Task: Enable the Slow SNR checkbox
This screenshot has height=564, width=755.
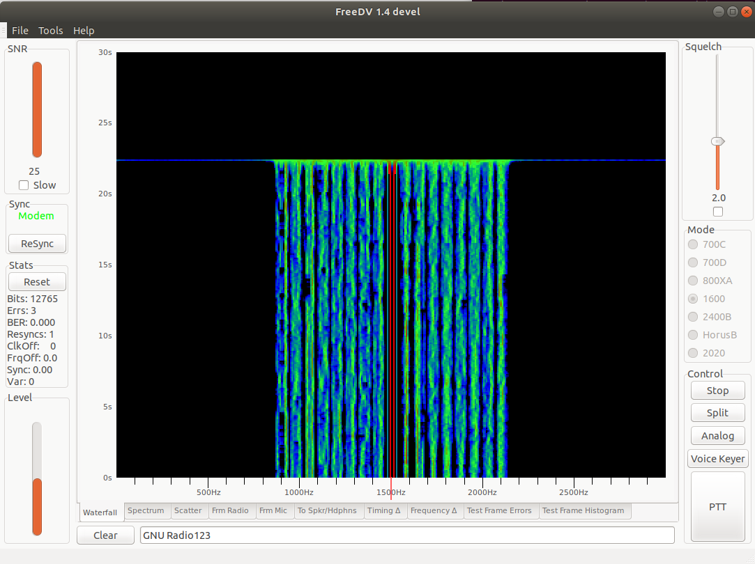Action: [x=24, y=185]
